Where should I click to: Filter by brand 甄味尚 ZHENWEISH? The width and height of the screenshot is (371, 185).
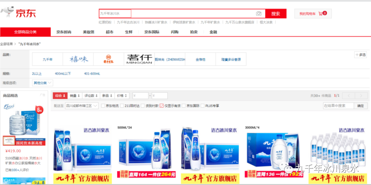pos(170,59)
